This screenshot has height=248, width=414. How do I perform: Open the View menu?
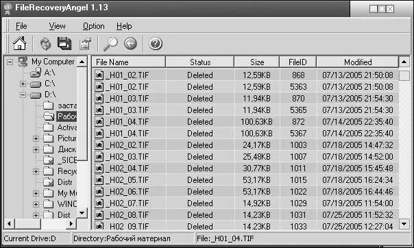tap(57, 26)
